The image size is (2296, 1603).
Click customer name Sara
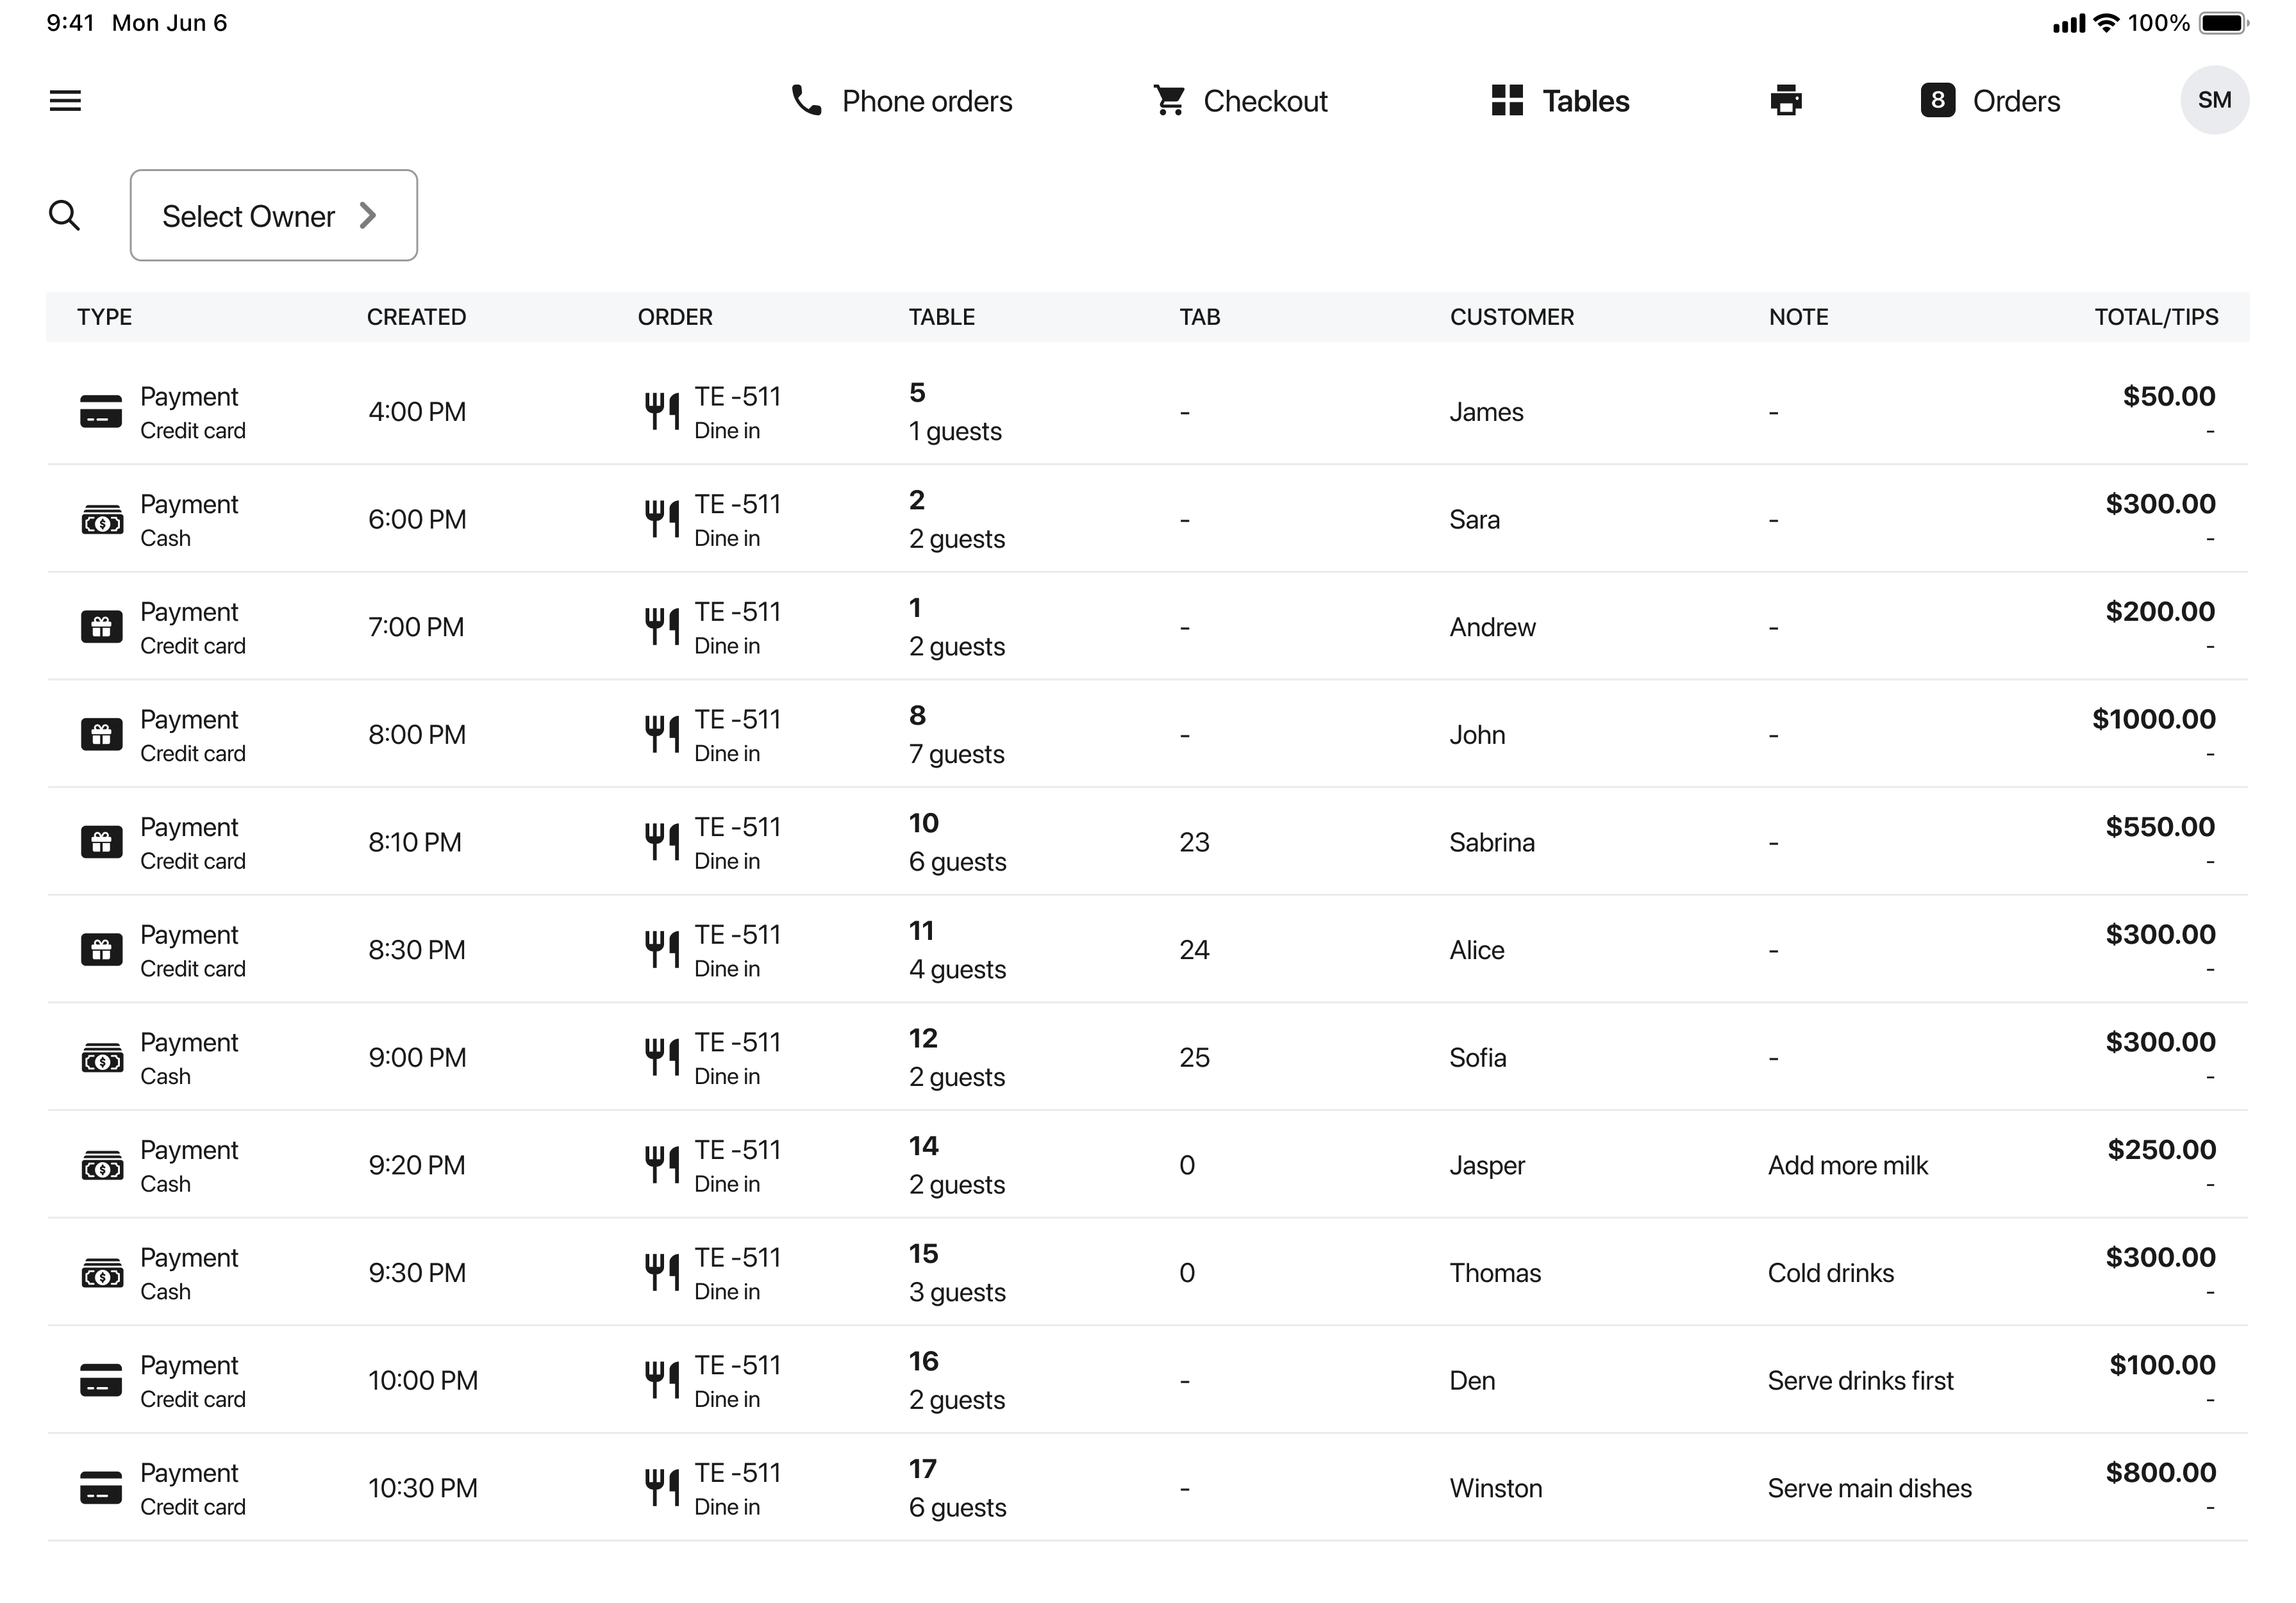coord(1474,520)
